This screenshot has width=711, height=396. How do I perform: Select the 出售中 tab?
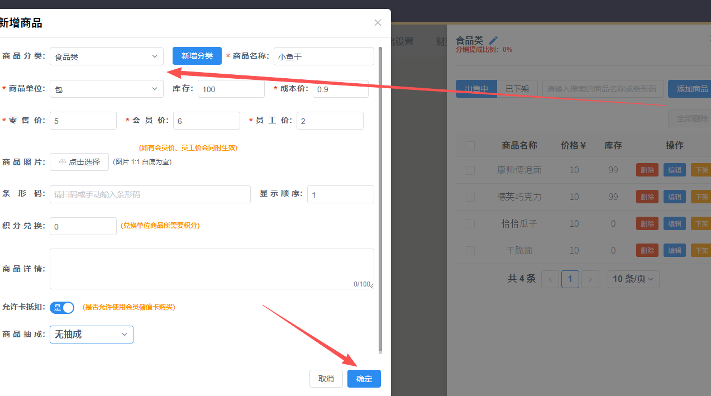476,88
